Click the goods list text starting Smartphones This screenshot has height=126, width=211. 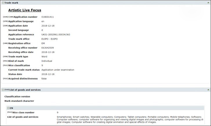click(x=130, y=120)
